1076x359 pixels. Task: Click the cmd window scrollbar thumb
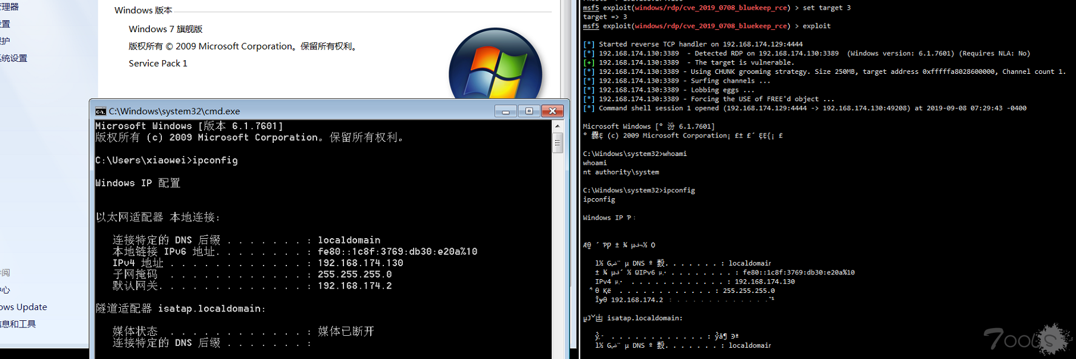click(x=558, y=143)
